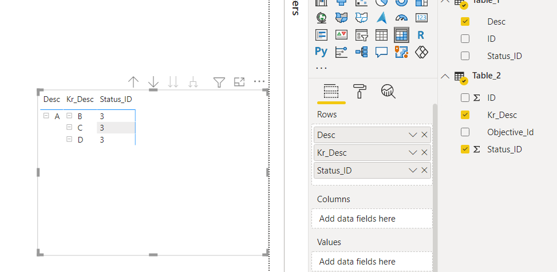Enter focus mode for the matrix
Screen dimensions: 557x272
pyautogui.click(x=239, y=82)
